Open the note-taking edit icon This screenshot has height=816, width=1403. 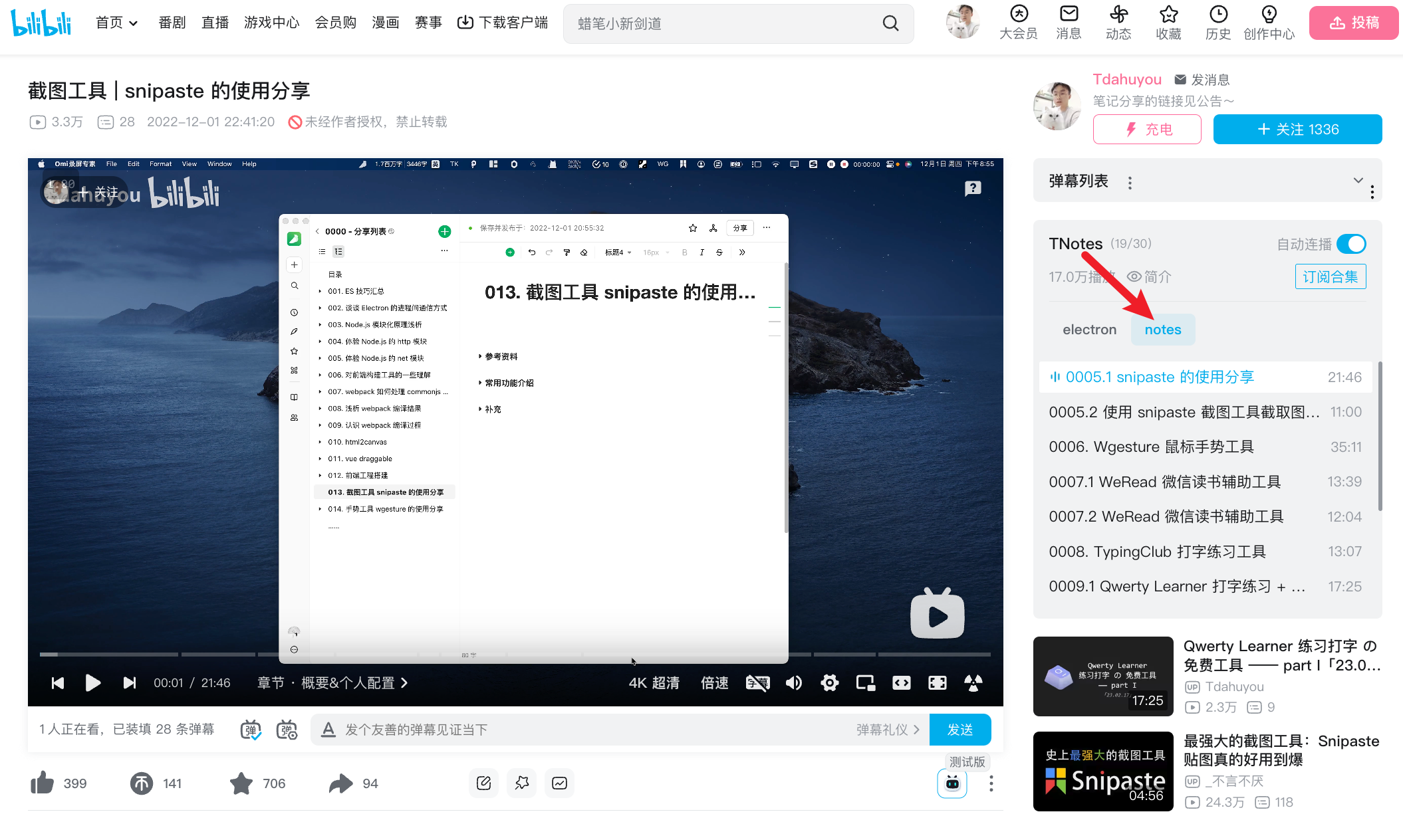(484, 783)
